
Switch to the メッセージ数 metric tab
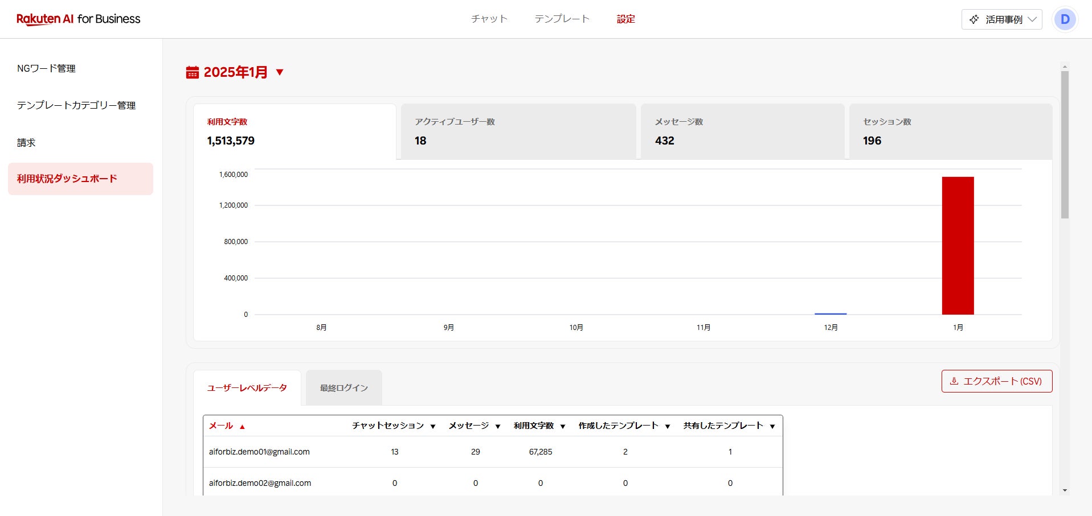pyautogui.click(x=742, y=131)
